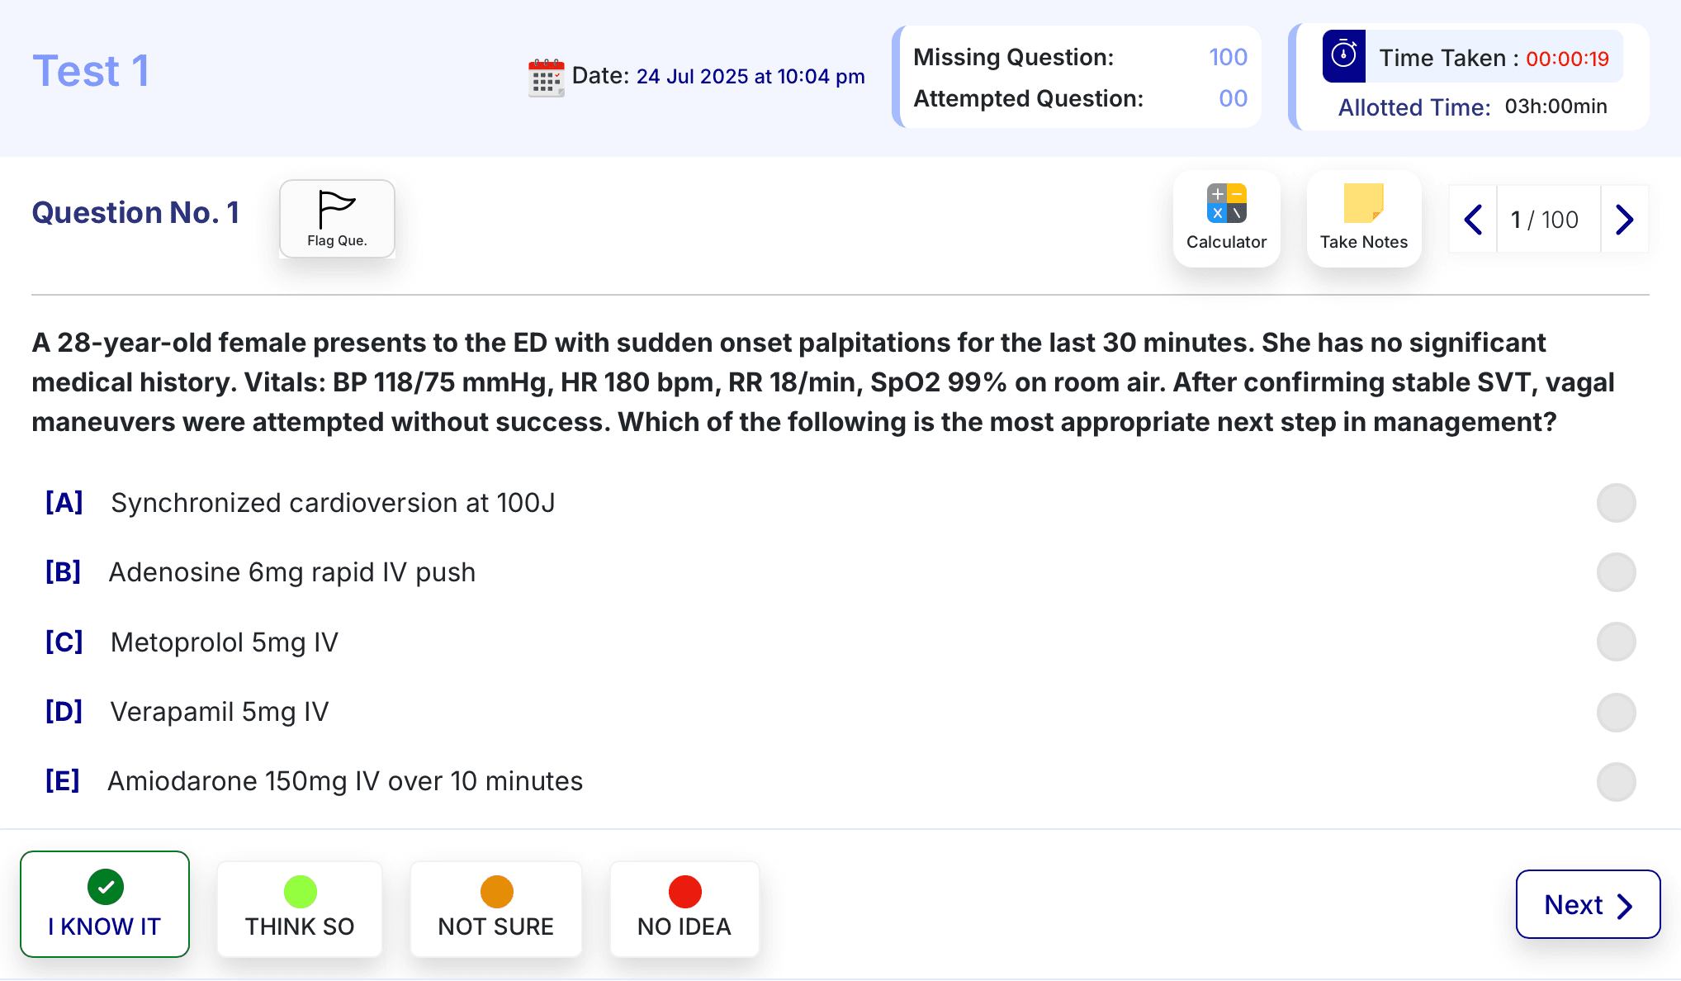Mark confidence as I KNOW IT
Screen dimensions: 1681x981
pos(105,904)
